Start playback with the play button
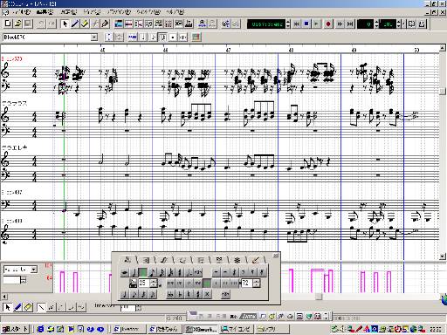Viewport: 447px width, 335px height. (317, 24)
